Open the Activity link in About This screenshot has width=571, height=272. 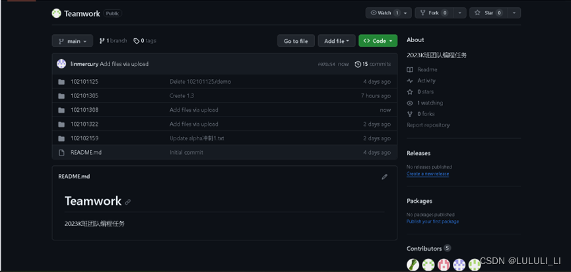[421, 80]
